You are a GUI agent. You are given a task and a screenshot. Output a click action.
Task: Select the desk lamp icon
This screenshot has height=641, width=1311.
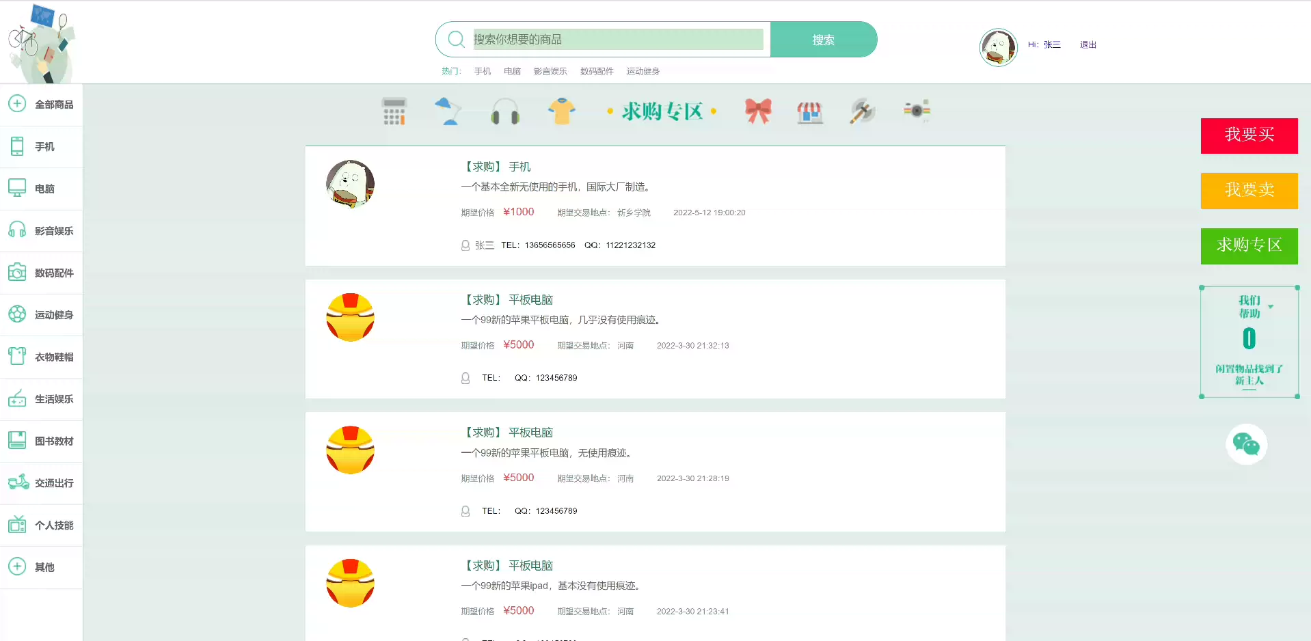[x=448, y=111]
